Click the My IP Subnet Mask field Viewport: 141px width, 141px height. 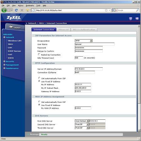(83, 88)
